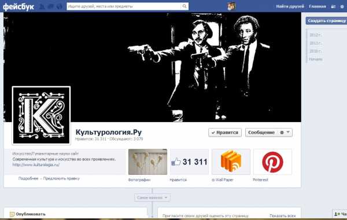Click the search magnifier icon
Viewport: 347px width, 220px height.
(x=184, y=6)
